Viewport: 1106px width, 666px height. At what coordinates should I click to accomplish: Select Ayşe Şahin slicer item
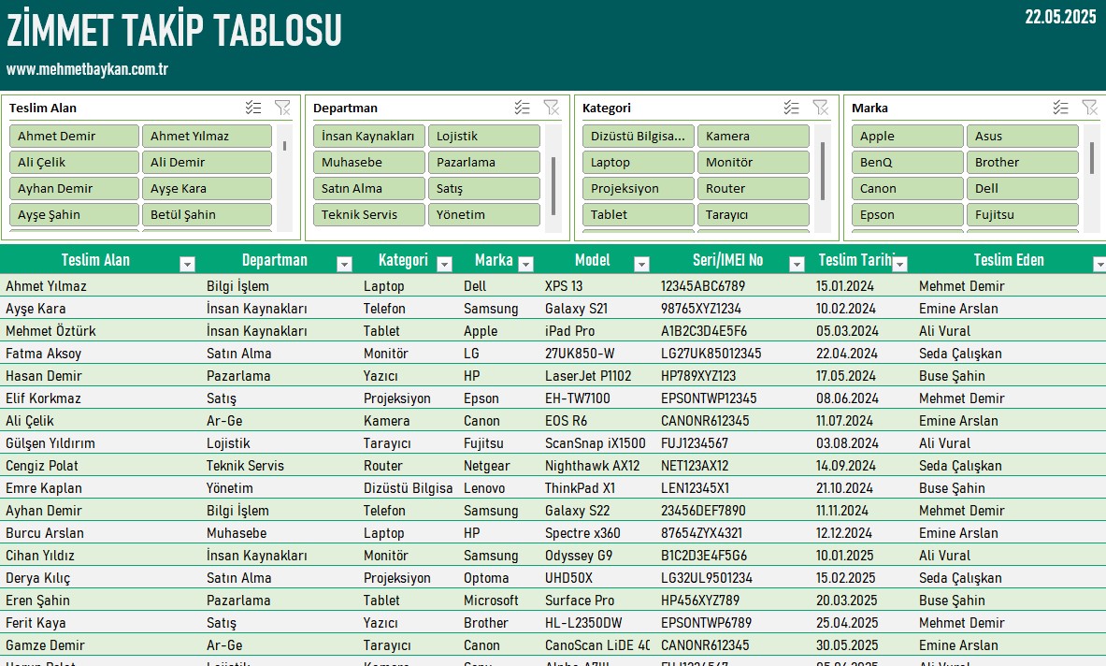click(x=74, y=214)
